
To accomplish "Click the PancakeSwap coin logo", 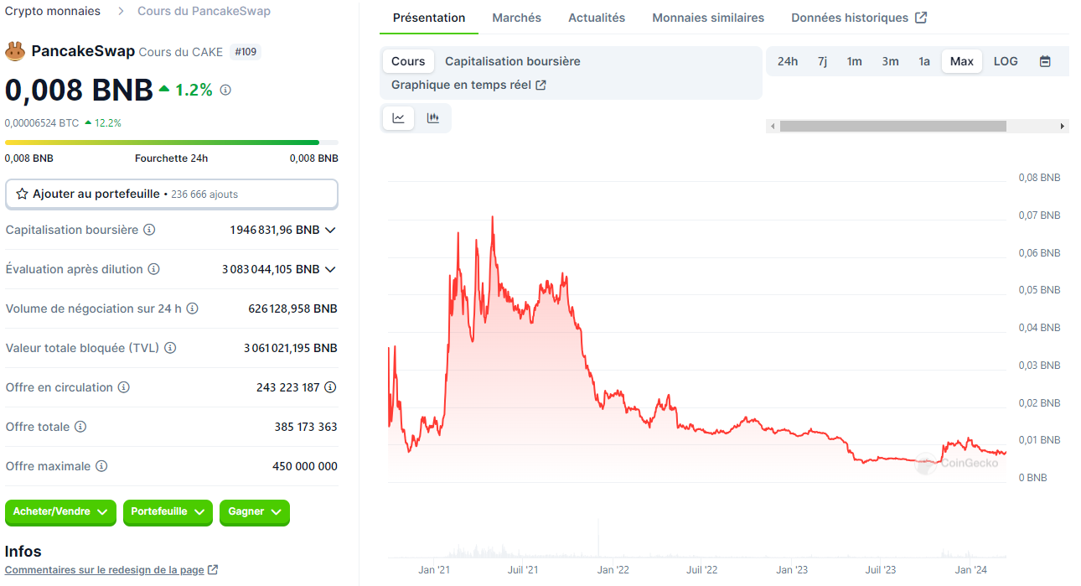I will tap(15, 51).
